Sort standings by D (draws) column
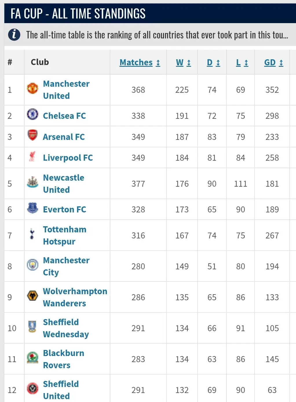This screenshot has height=402, width=296. tap(213, 63)
